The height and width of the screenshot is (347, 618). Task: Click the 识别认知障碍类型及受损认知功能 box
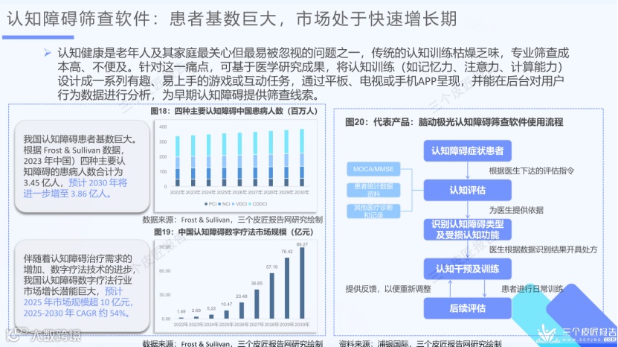coord(468,229)
